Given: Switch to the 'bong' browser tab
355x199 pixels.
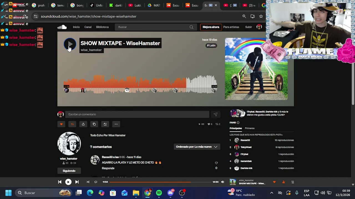Looking at the screenshot, I should click(77, 5).
